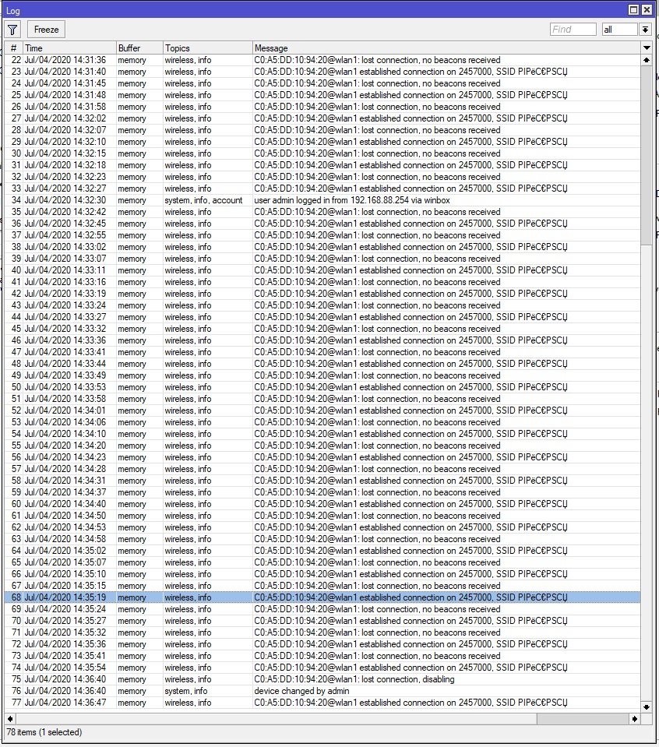The image size is (659, 747).
Task: Click the 'all' filter combo box
Action: (620, 30)
